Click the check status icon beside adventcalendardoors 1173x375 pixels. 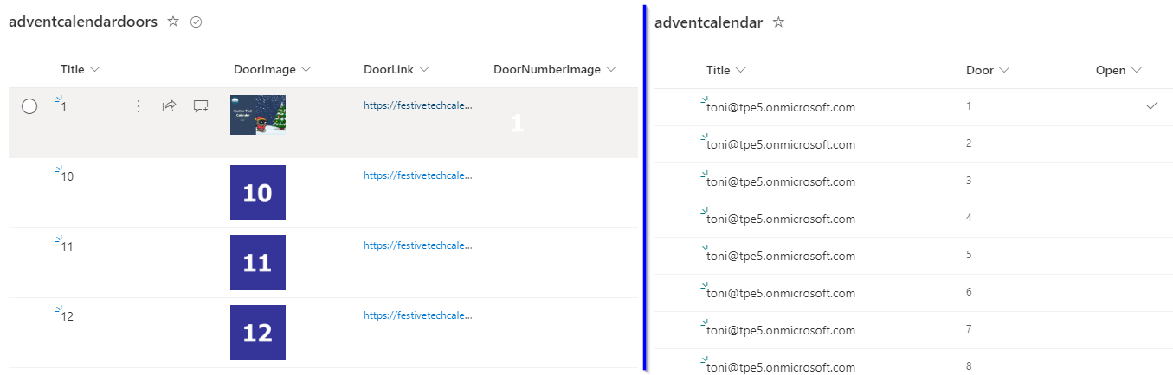[196, 22]
